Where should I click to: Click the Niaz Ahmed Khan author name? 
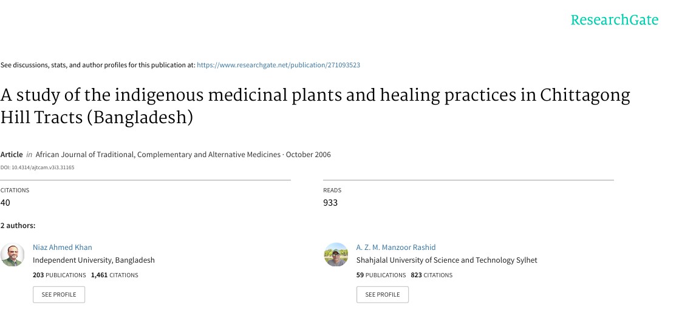click(x=62, y=248)
